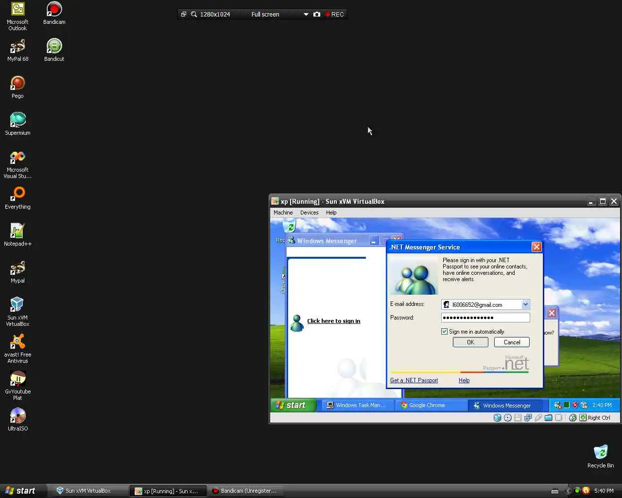The image size is (622, 498).
Task: Open the Get a .NET Passport link
Action: [x=414, y=380]
